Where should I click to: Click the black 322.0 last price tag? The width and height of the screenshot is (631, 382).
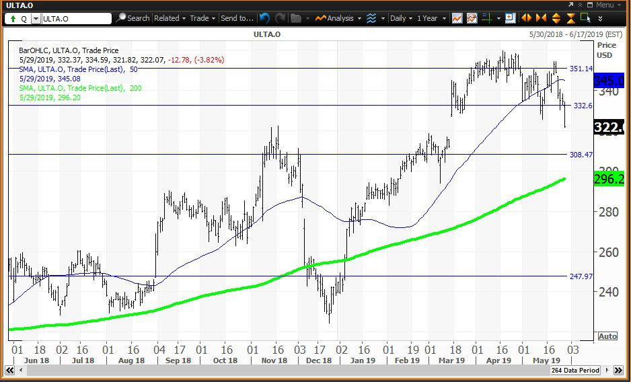609,127
